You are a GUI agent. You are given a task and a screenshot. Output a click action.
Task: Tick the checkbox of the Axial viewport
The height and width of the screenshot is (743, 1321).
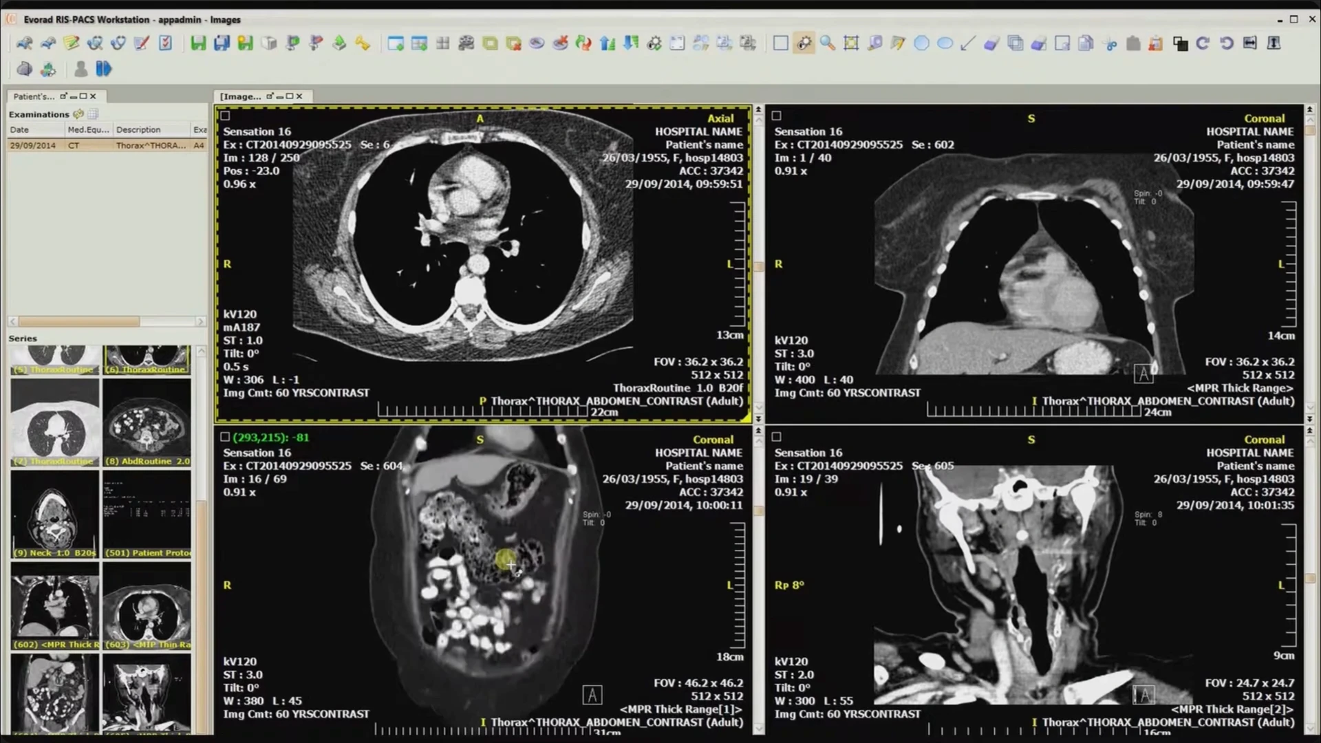[x=225, y=116]
